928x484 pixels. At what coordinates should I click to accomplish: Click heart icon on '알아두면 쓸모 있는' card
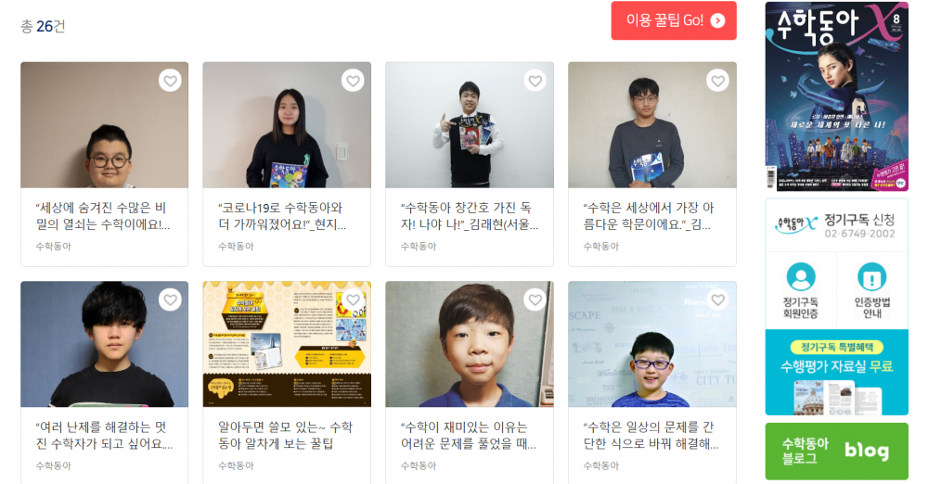(353, 300)
